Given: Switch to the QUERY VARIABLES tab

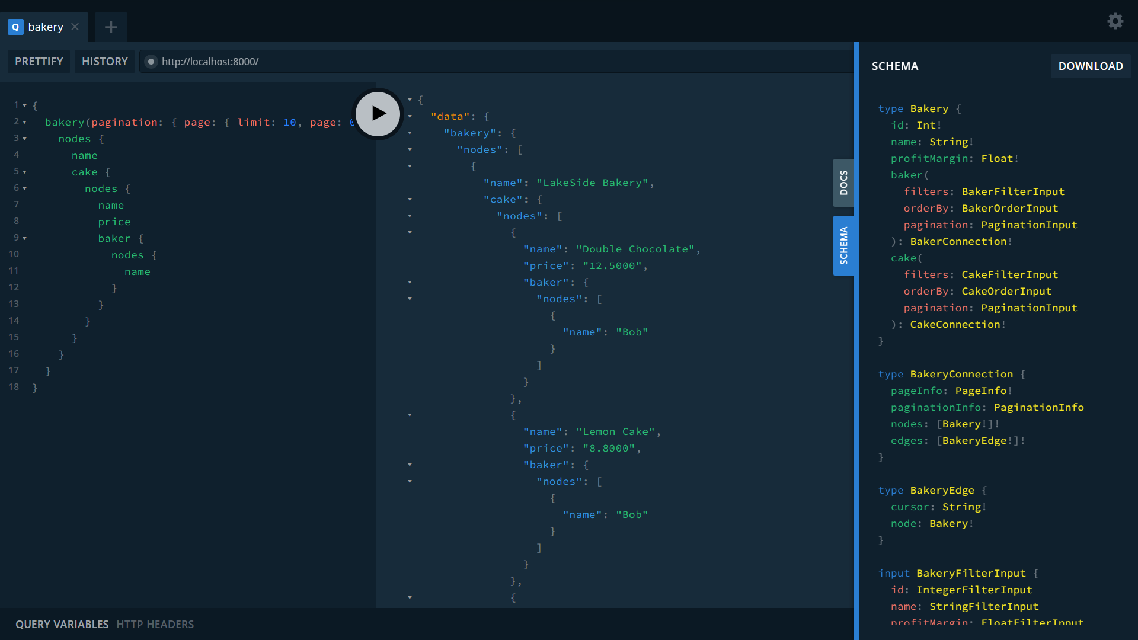Looking at the screenshot, I should [62, 624].
